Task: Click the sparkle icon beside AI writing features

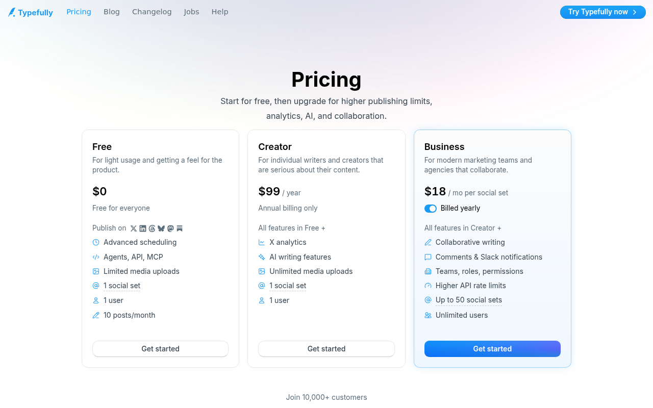Action: pos(262,257)
